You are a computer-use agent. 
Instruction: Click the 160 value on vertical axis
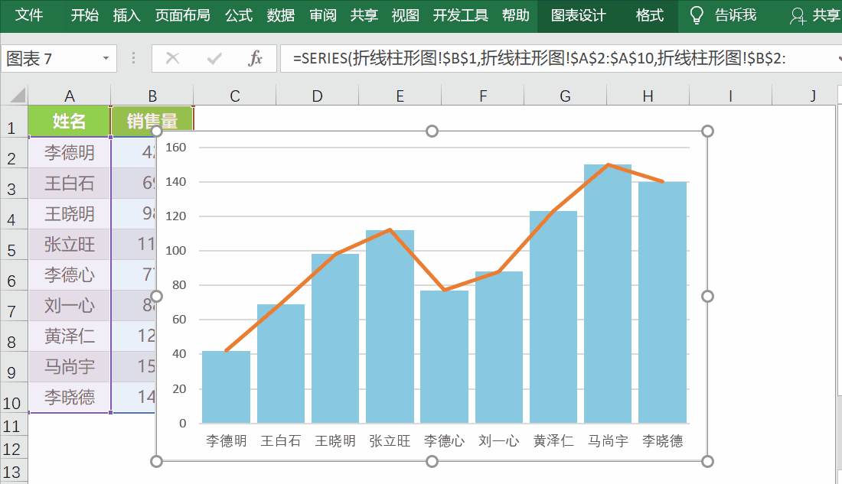176,147
